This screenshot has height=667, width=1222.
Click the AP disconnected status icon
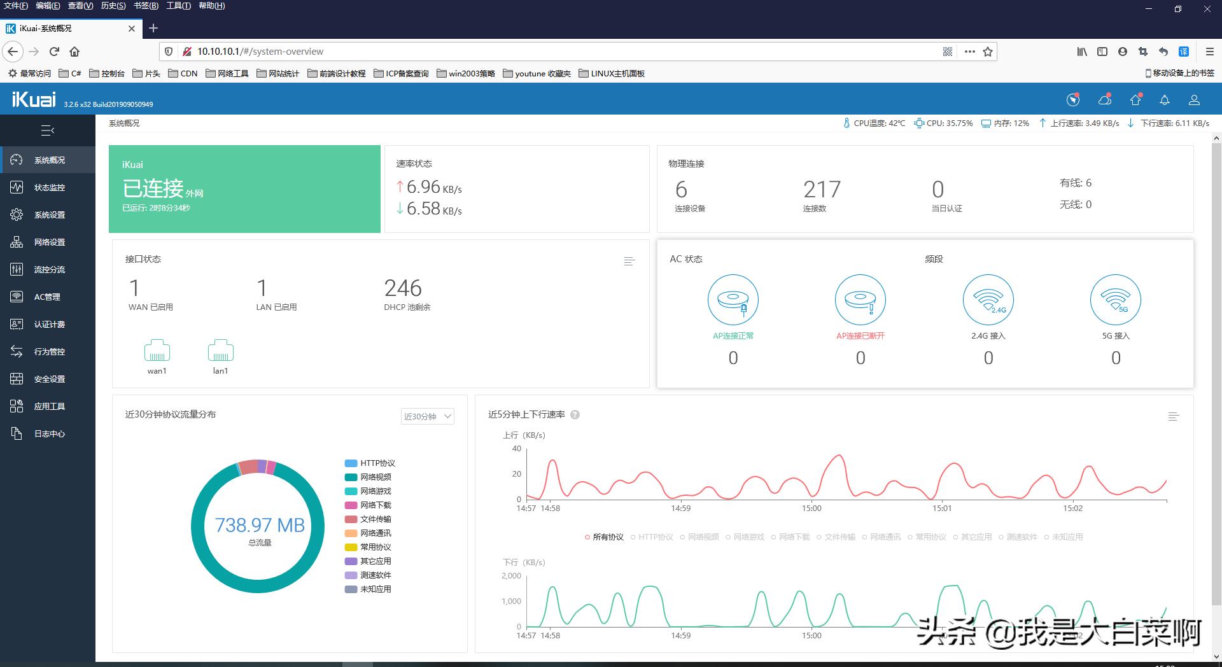point(860,300)
